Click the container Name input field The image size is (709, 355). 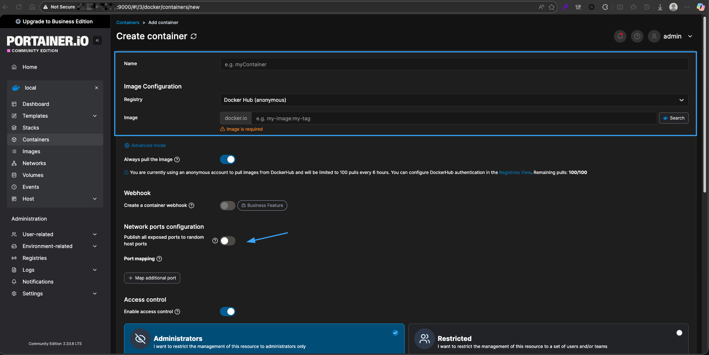(x=454, y=64)
